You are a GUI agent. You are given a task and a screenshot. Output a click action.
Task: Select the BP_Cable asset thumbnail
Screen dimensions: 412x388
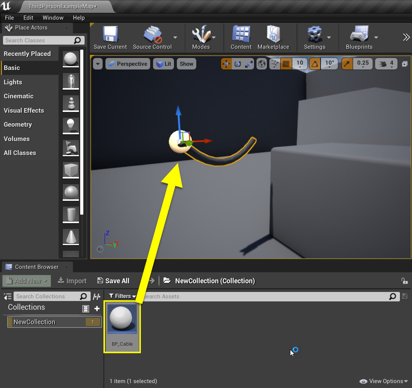point(122,319)
